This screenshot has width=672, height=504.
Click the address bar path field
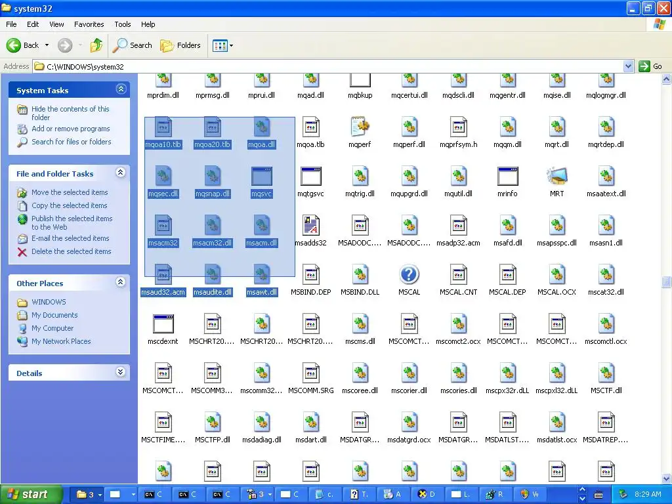point(328,66)
